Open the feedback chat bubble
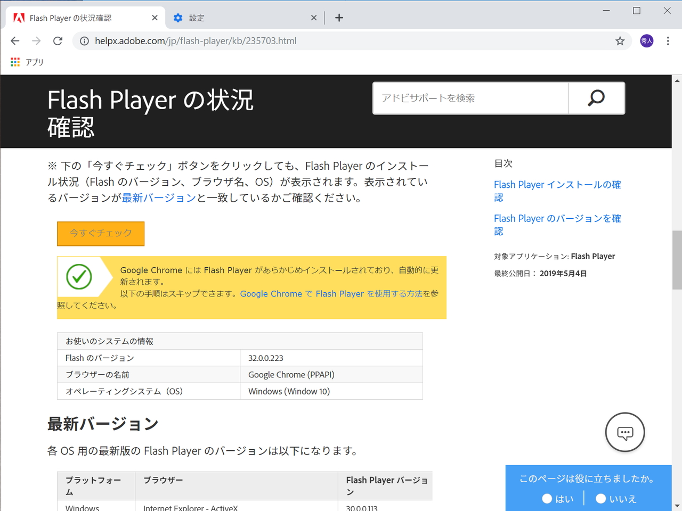The width and height of the screenshot is (682, 511). click(x=624, y=432)
